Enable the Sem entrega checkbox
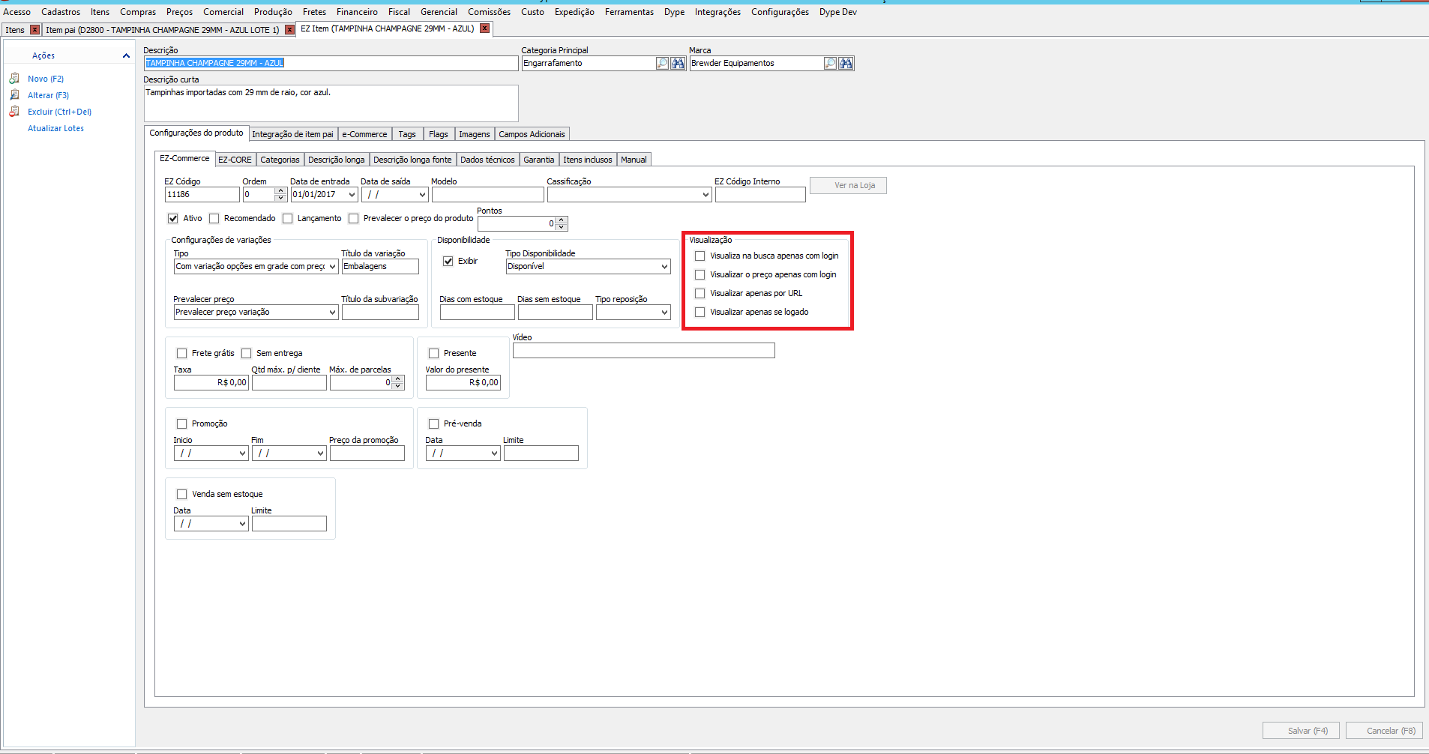This screenshot has width=1429, height=754. click(246, 353)
